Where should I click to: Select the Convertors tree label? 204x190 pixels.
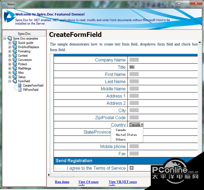pyautogui.click(x=25, y=60)
